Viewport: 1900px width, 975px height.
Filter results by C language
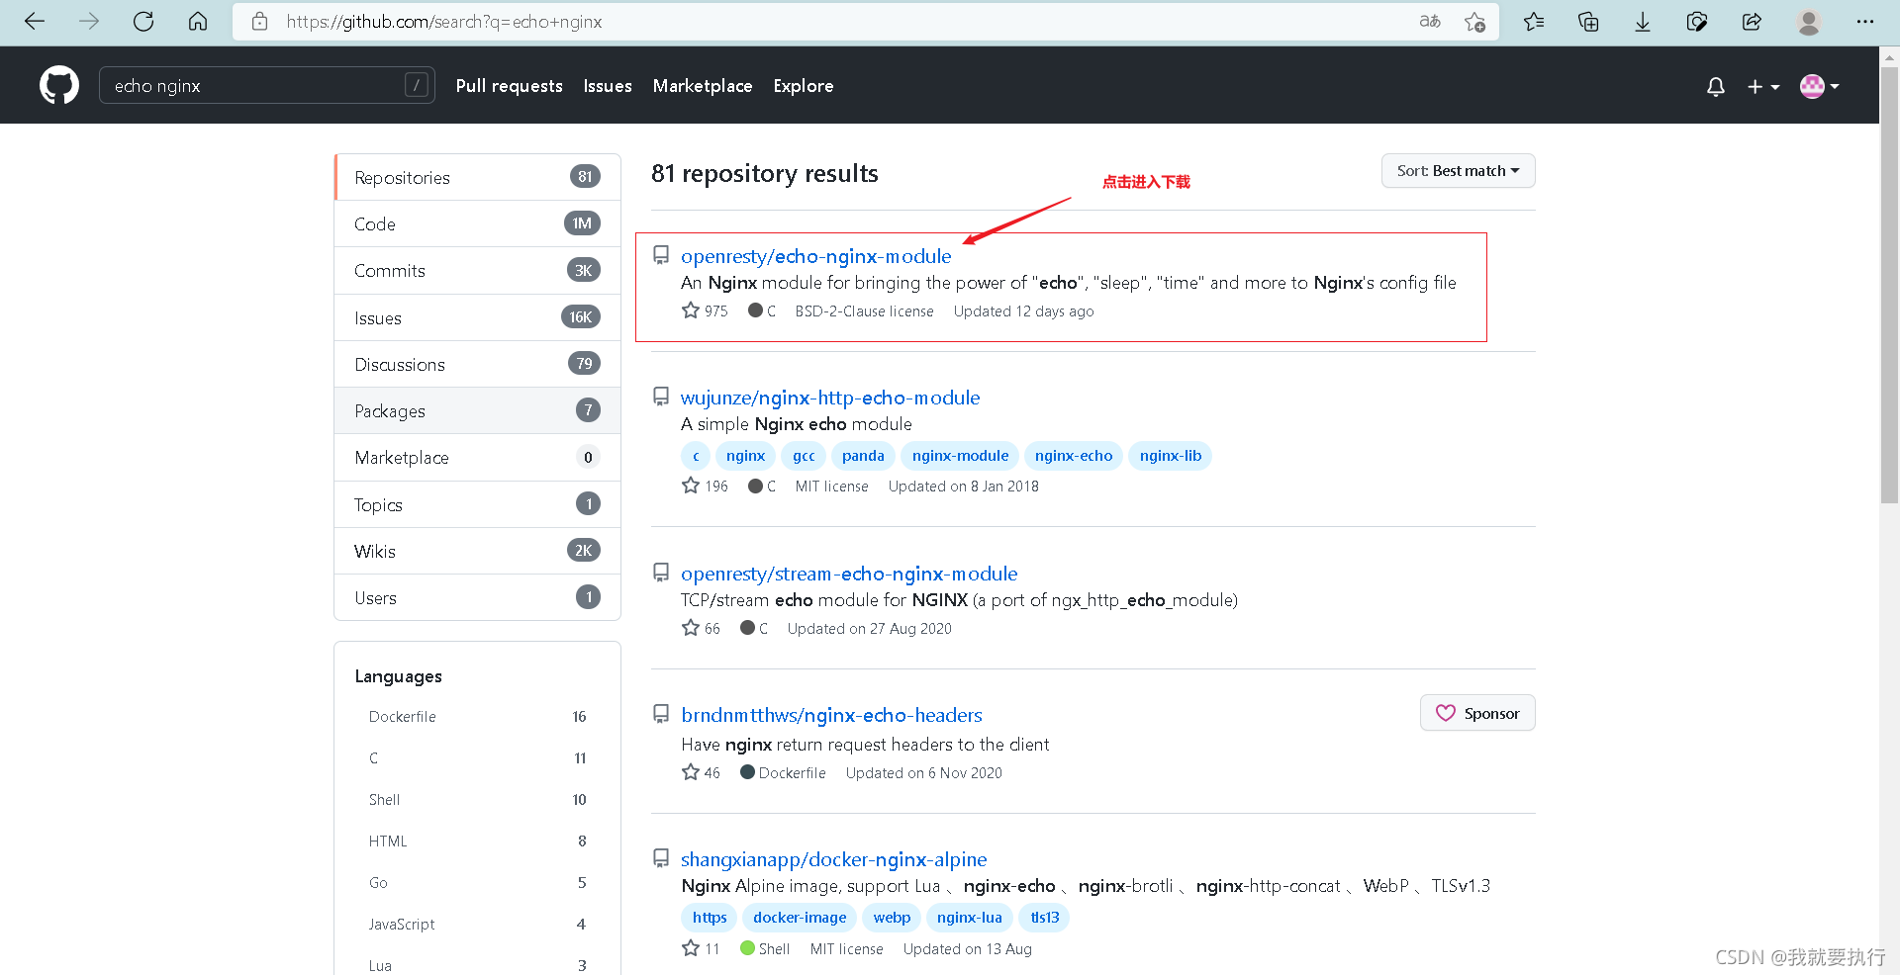(x=478, y=757)
